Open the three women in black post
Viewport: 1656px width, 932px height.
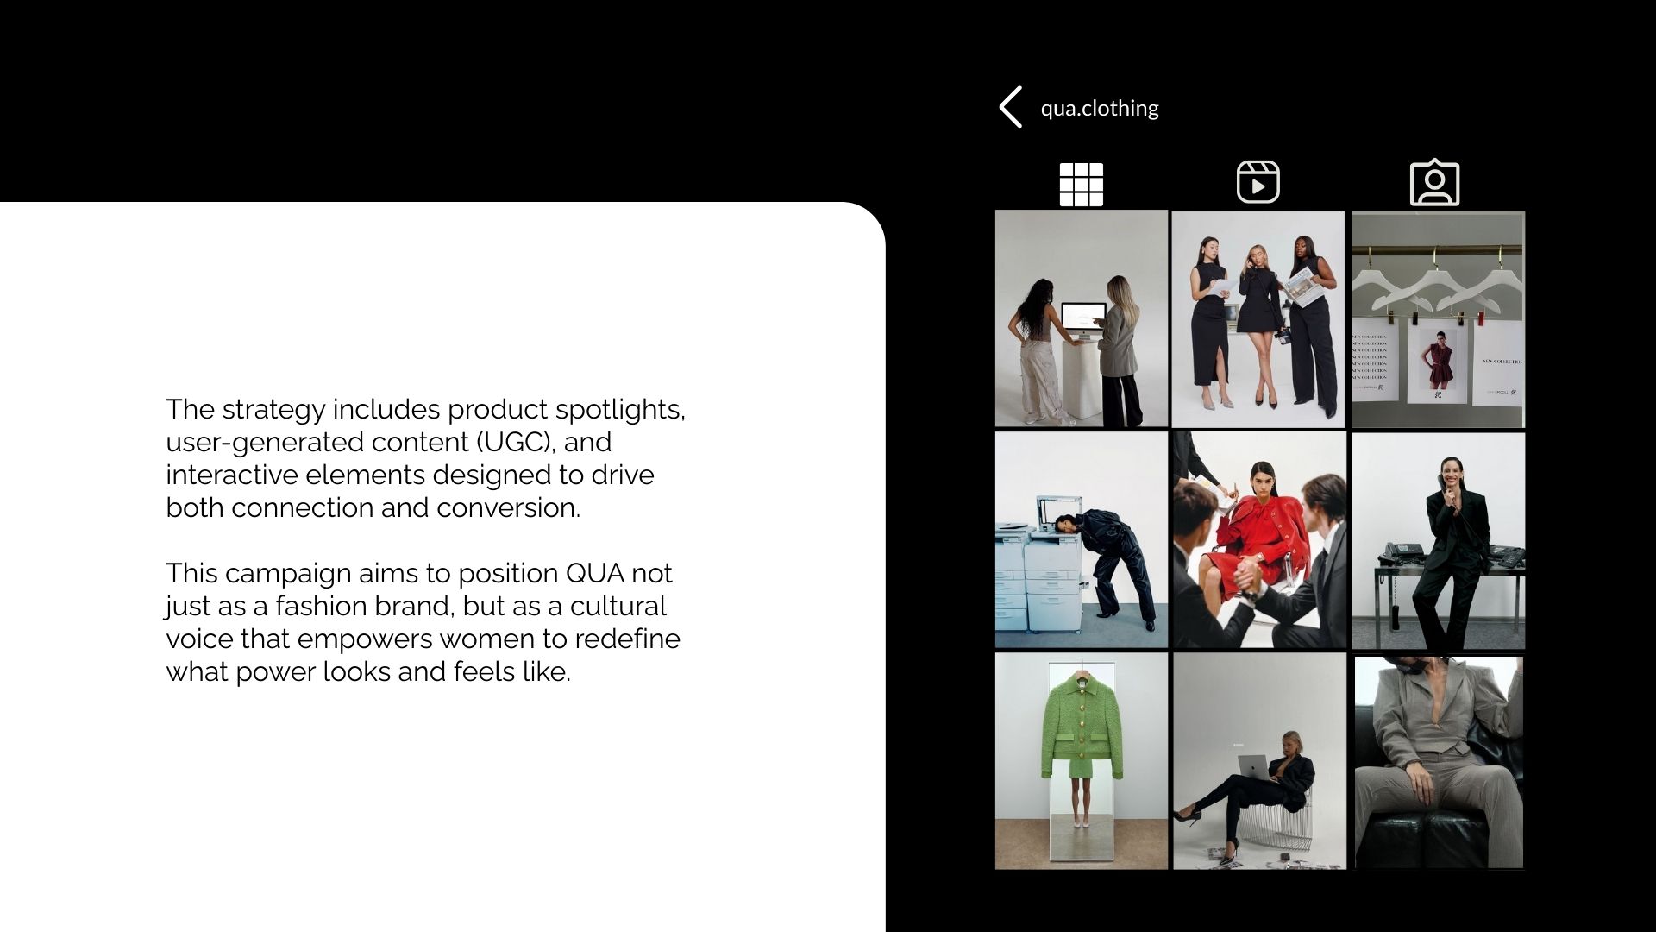pos(1258,319)
